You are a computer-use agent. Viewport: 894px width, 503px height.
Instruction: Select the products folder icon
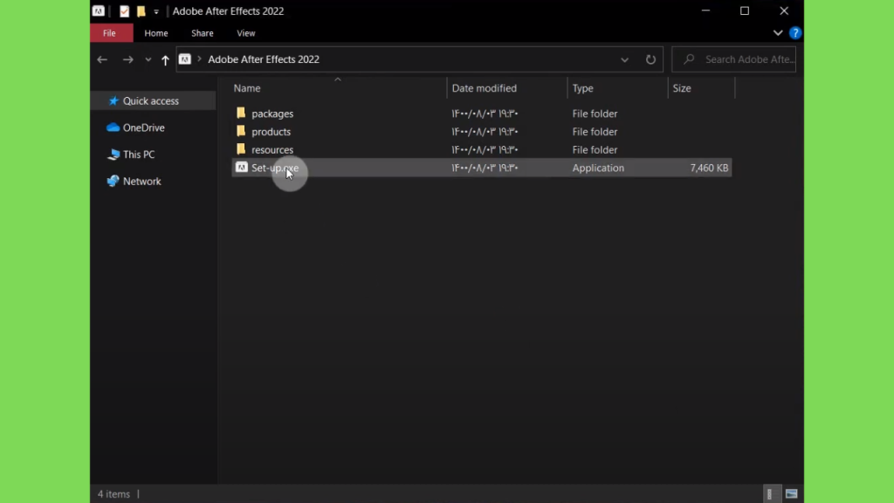(x=241, y=131)
